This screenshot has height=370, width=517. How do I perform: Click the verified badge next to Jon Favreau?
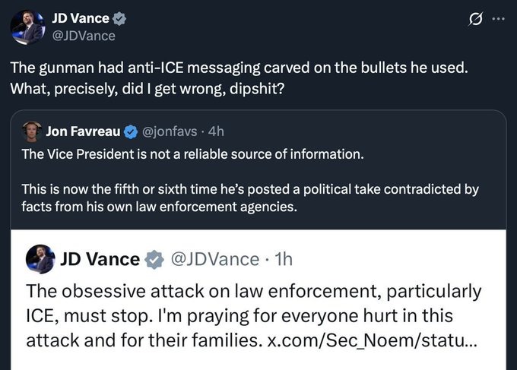click(x=130, y=131)
